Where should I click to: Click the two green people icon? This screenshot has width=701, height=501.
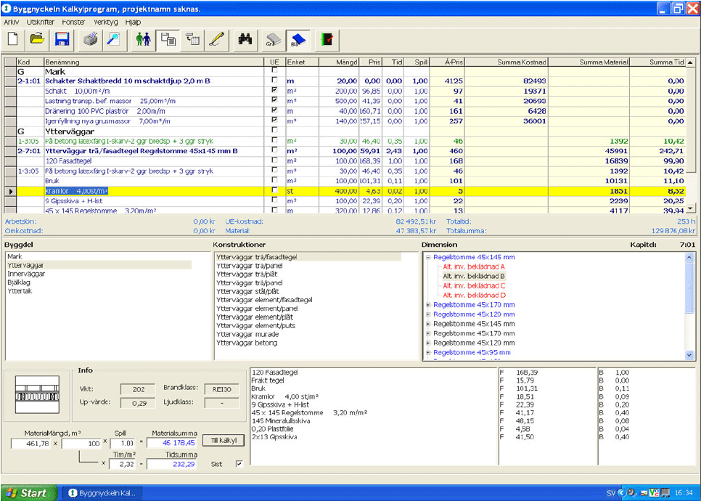tap(144, 39)
